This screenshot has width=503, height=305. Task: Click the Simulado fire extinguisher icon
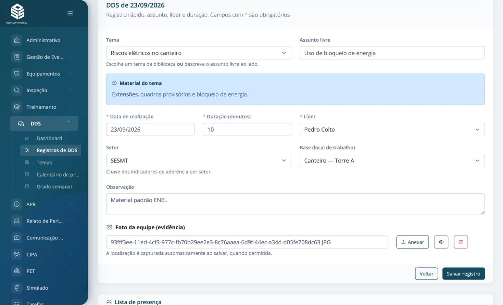pyautogui.click(x=17, y=288)
